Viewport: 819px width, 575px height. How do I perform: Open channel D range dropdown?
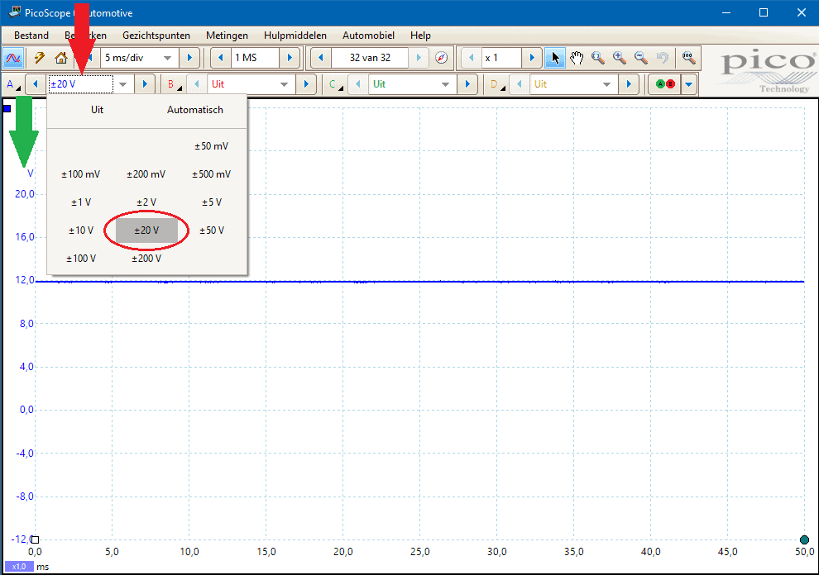[606, 84]
